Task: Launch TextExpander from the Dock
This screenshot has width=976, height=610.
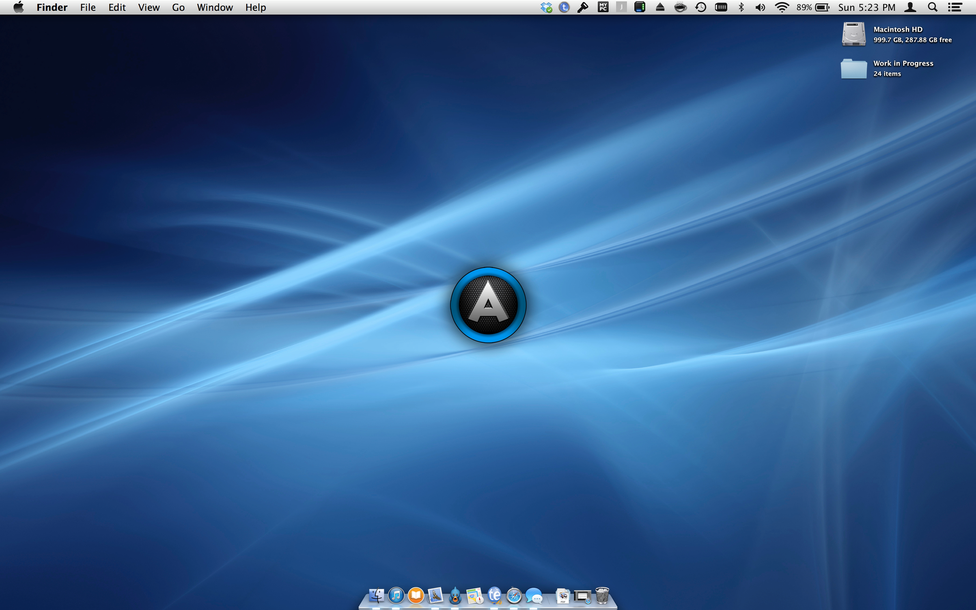Action: 494,596
